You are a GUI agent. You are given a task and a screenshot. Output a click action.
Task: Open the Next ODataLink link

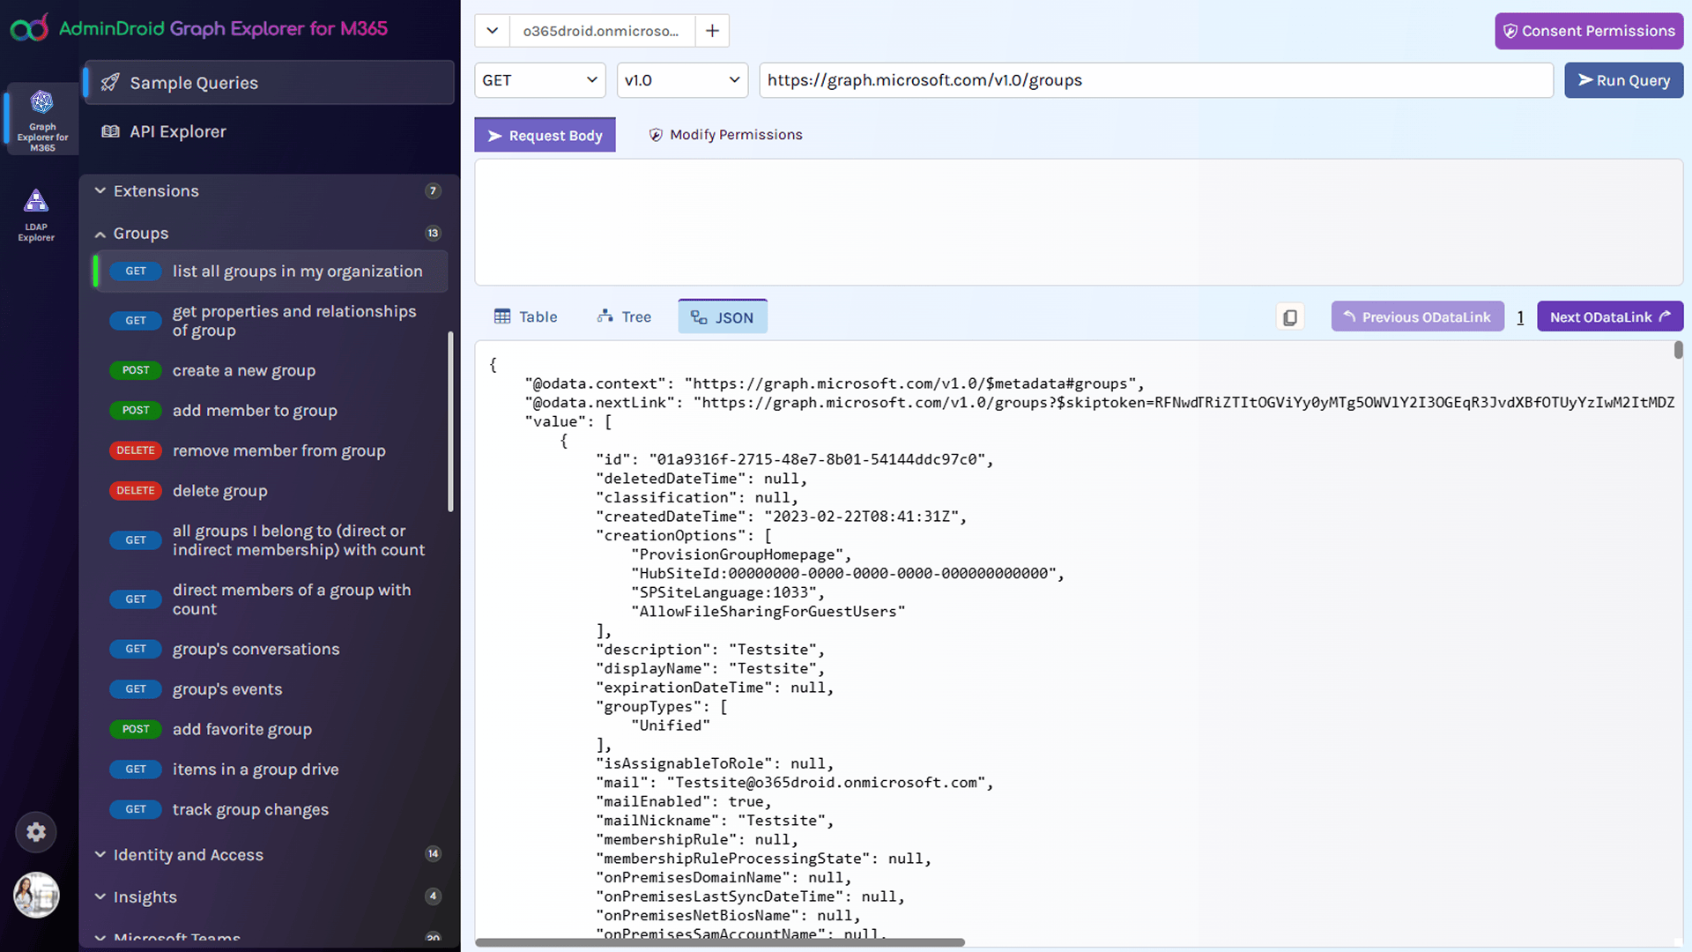click(1609, 316)
